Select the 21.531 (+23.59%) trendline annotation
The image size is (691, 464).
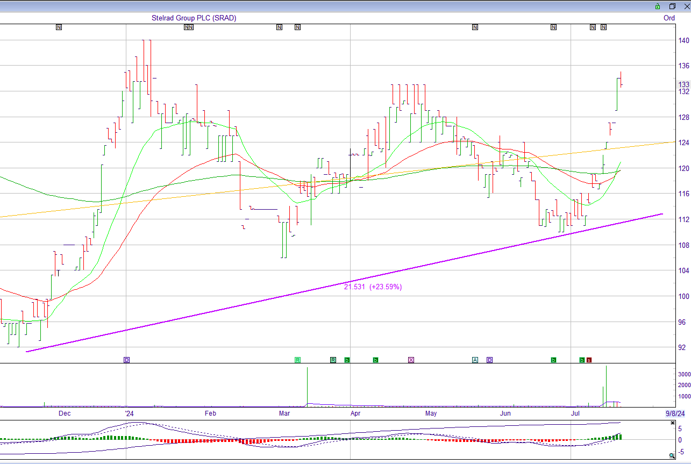click(x=373, y=287)
